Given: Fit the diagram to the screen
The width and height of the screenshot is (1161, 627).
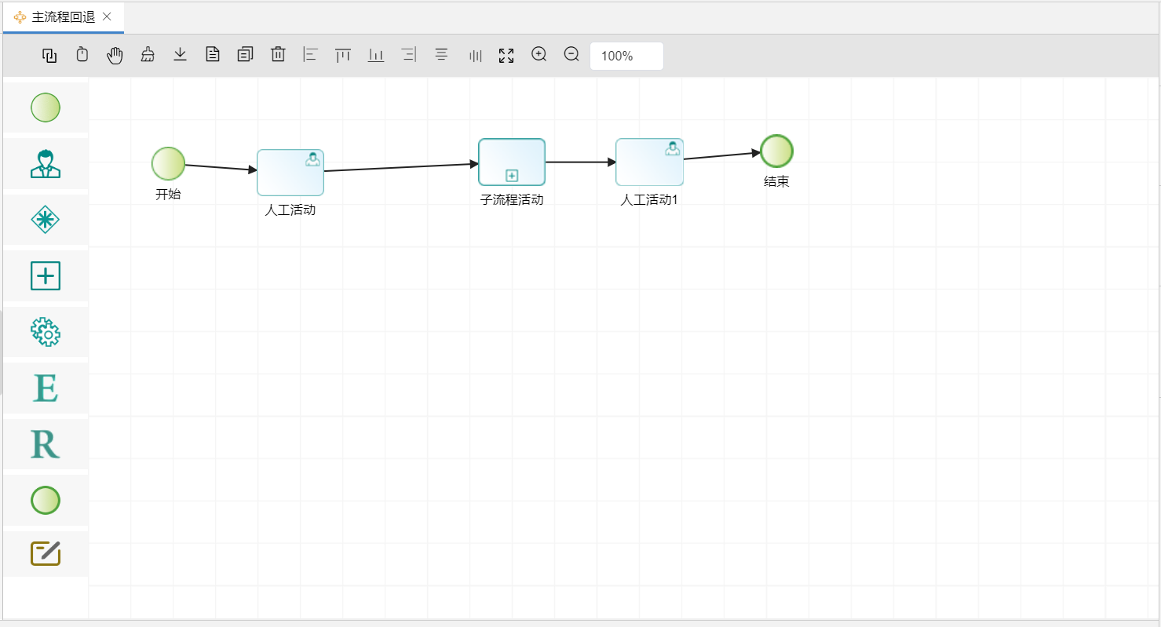Looking at the screenshot, I should [x=506, y=55].
